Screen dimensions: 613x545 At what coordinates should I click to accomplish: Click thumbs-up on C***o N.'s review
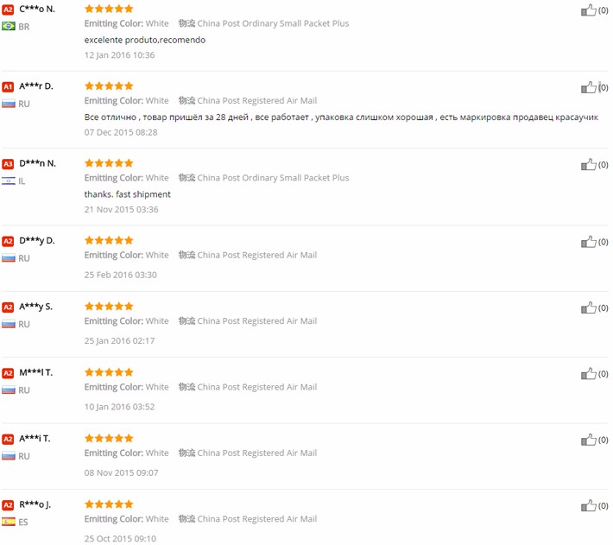pyautogui.click(x=589, y=10)
